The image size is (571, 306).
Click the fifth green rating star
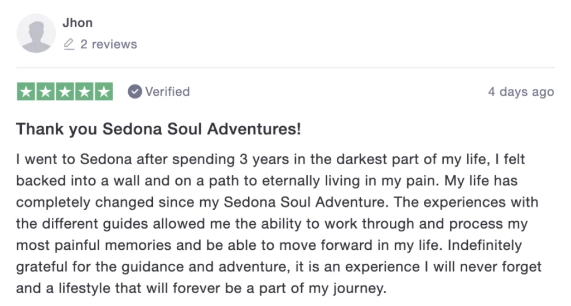coord(103,92)
